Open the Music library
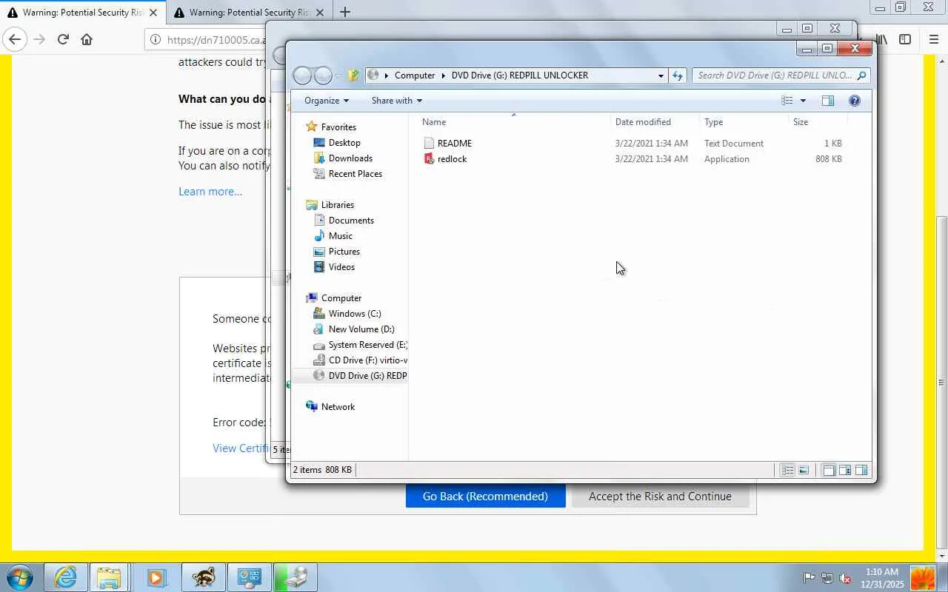 pyautogui.click(x=341, y=236)
